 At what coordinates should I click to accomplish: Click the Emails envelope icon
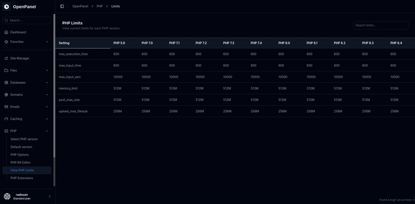pyautogui.click(x=6, y=107)
